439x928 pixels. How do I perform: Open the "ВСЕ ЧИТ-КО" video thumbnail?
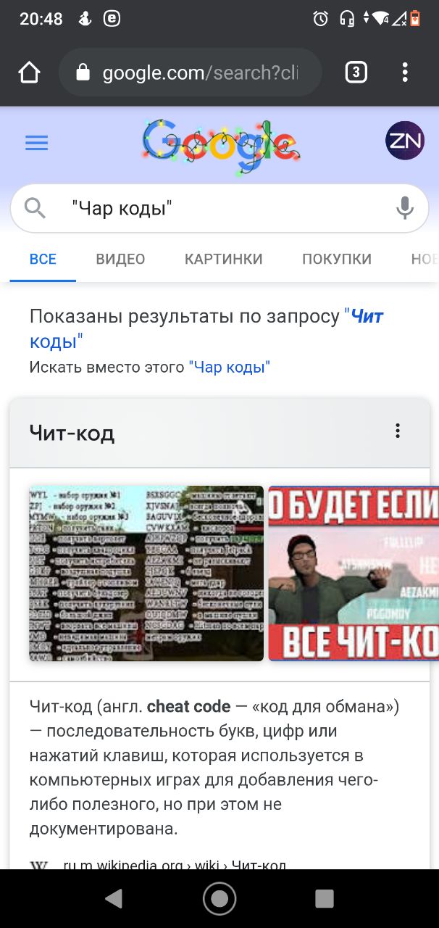tap(354, 573)
